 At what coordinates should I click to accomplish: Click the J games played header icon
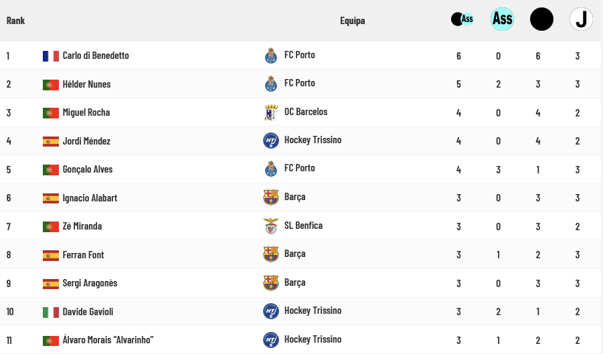pyautogui.click(x=581, y=19)
